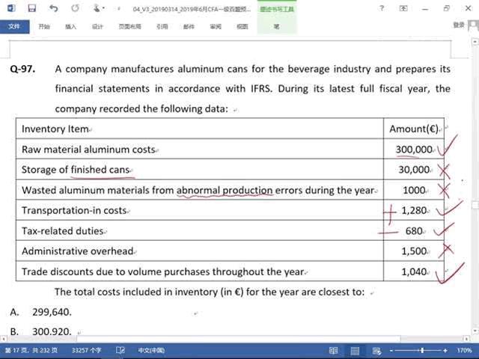
Task: Click the '1,500' amount cell
Action: point(414,251)
